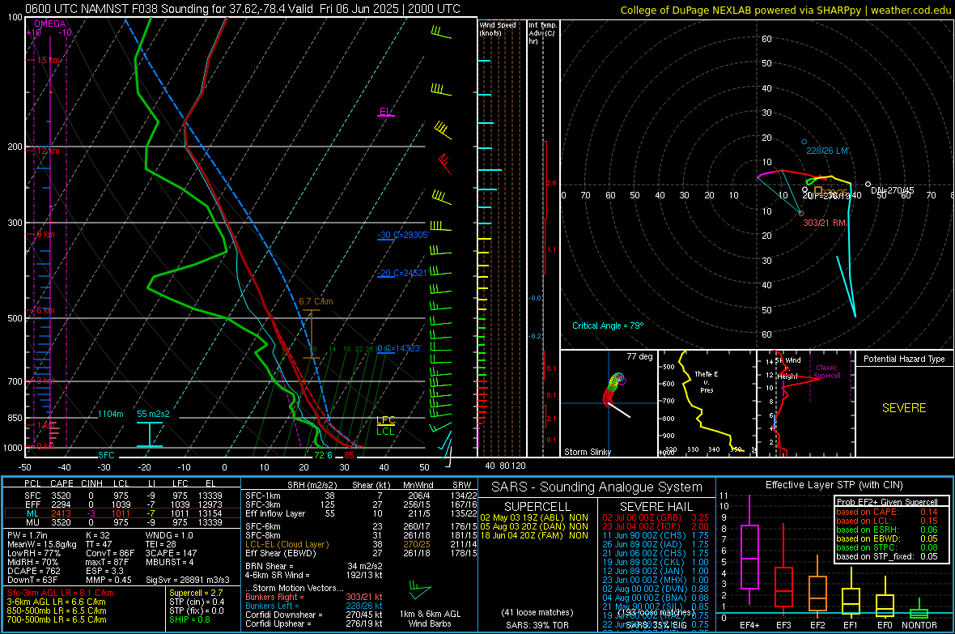The height and width of the screenshot is (634, 955).
Task: Select the '-20 C=24521'' height label
Action: (x=402, y=273)
